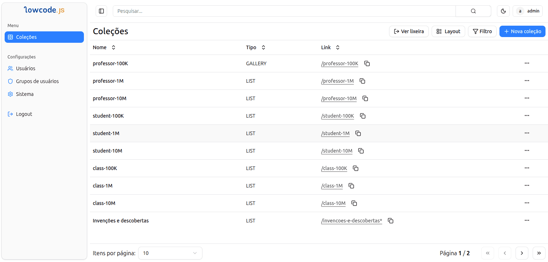
Task: Jump to the last page
Action: click(x=539, y=253)
